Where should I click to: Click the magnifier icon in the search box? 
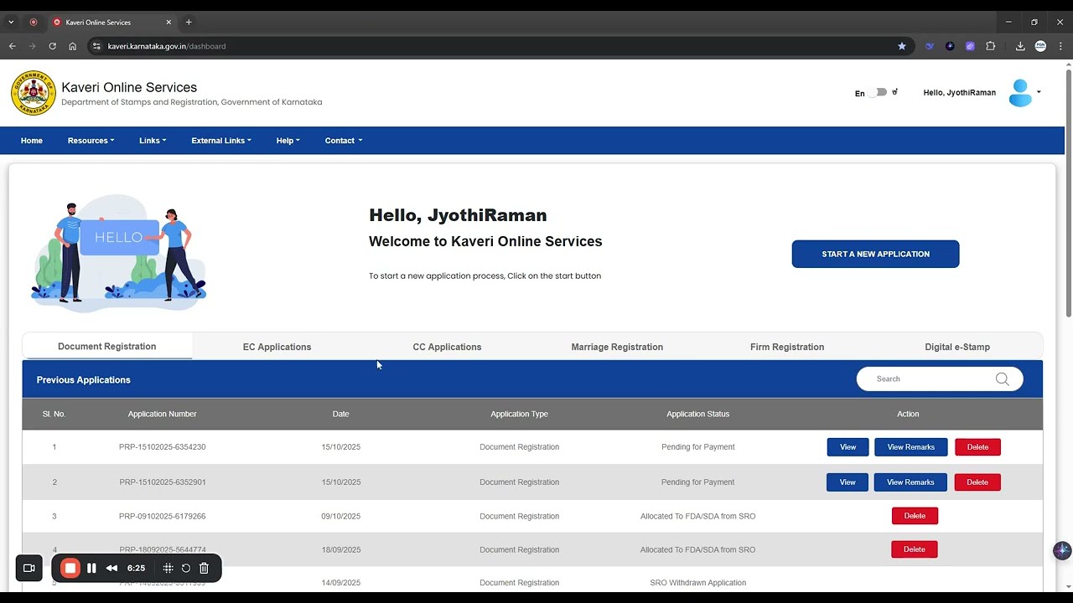click(1002, 379)
